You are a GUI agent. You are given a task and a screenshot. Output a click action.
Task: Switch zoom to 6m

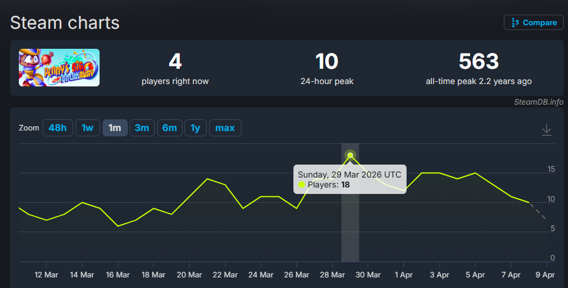coord(170,128)
